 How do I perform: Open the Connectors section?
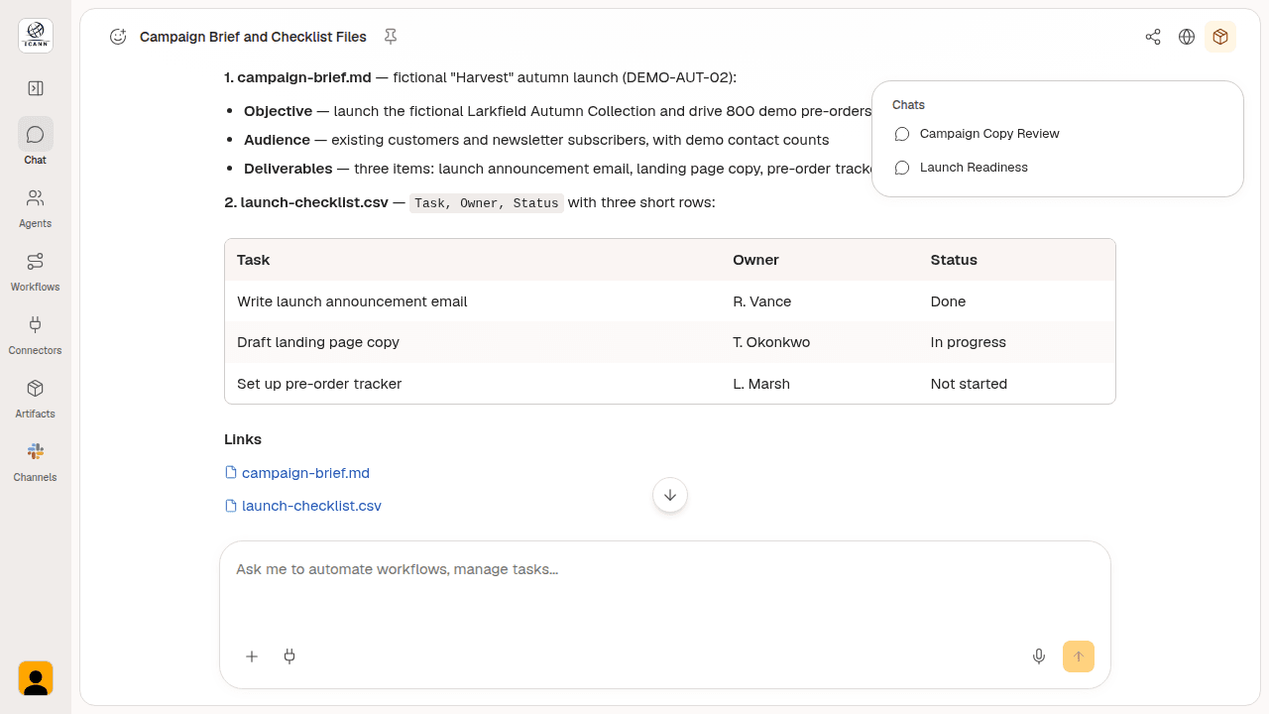point(36,332)
